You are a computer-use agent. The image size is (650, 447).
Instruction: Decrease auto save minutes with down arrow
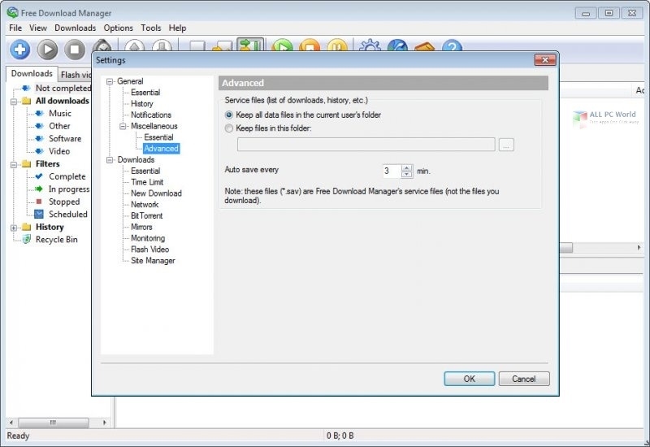[407, 174]
